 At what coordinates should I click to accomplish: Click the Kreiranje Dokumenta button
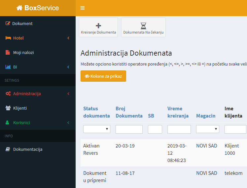[98, 27]
